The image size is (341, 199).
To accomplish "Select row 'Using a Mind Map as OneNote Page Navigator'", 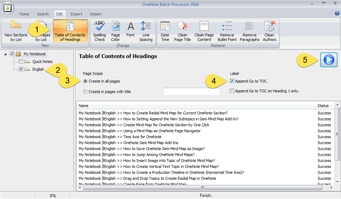I will coord(205,131).
